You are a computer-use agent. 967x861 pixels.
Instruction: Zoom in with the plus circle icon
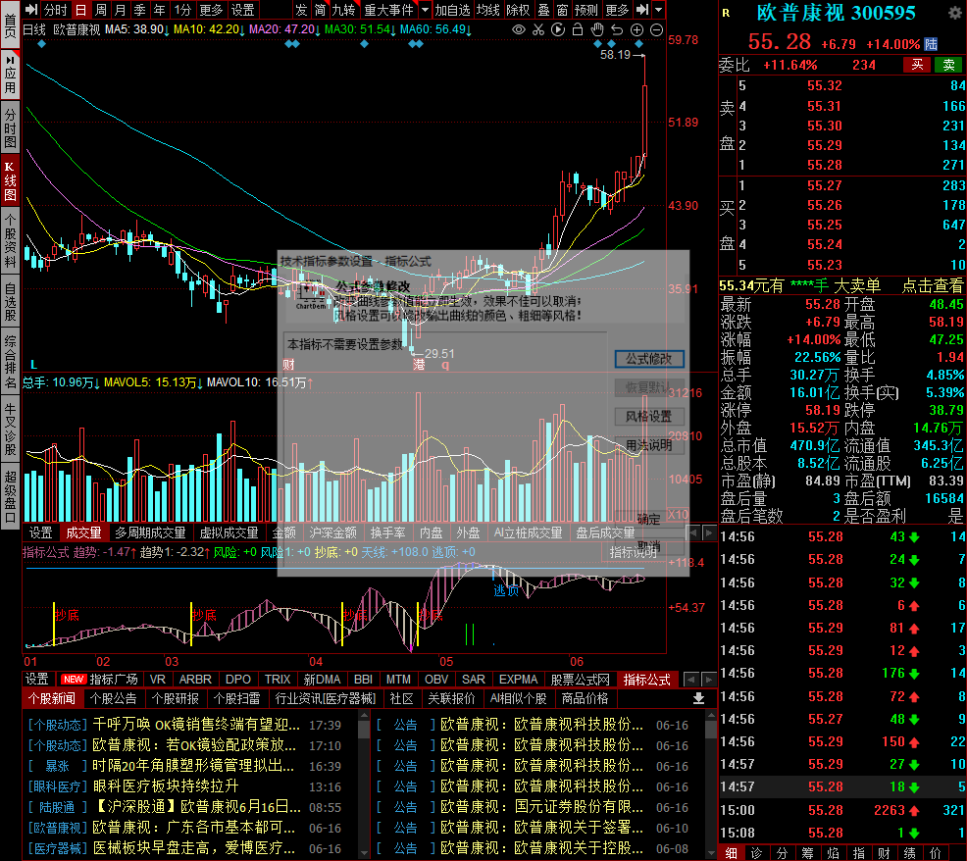point(637,29)
